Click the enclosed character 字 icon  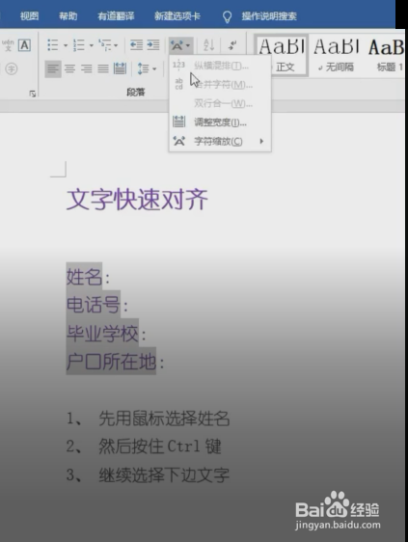tap(11, 68)
